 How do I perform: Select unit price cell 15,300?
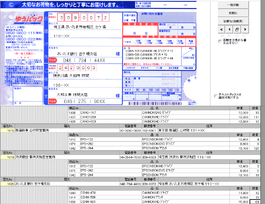[240, 202]
